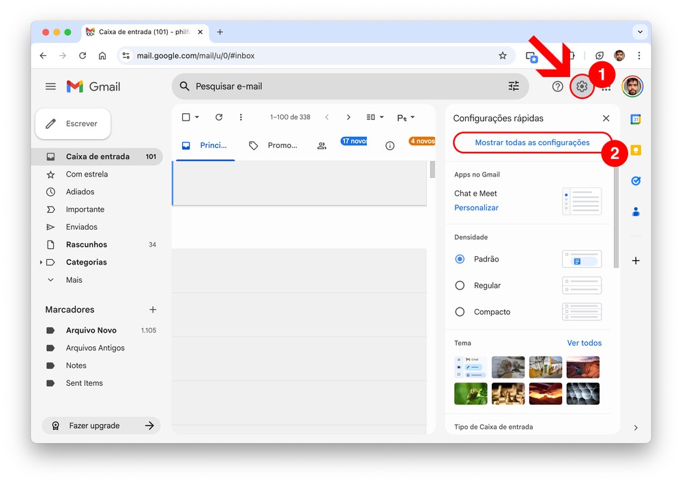Image resolution: width=682 pixels, height=484 pixels.
Task: Click the refresh inbox icon
Action: click(x=219, y=117)
